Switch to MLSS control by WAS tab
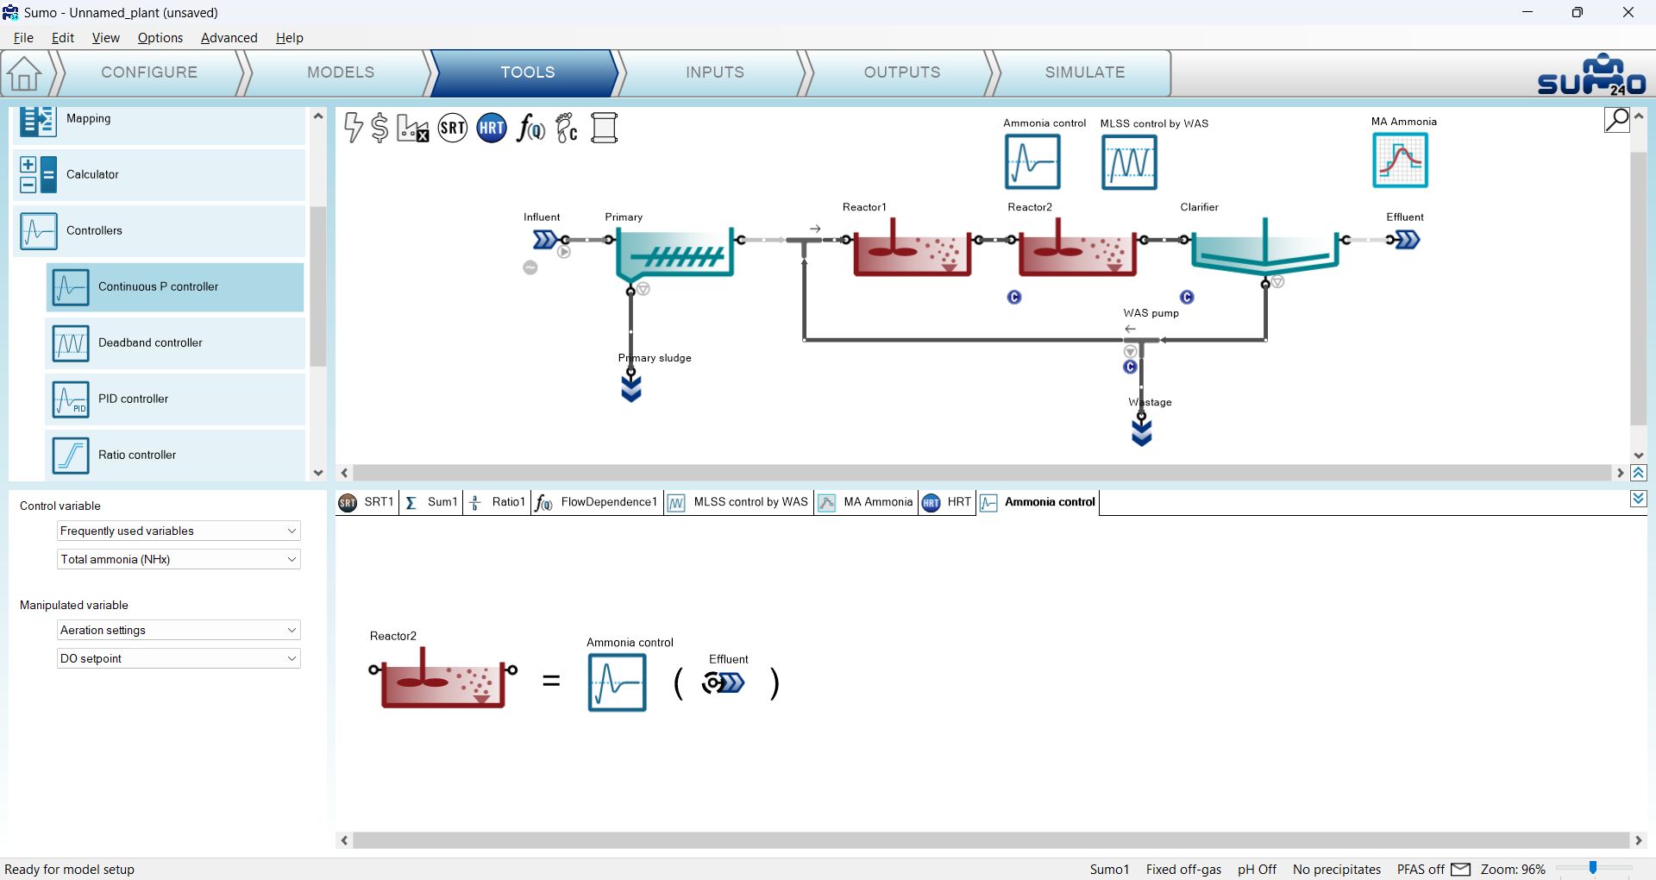Screen dimensions: 1656x880 (x=737, y=502)
